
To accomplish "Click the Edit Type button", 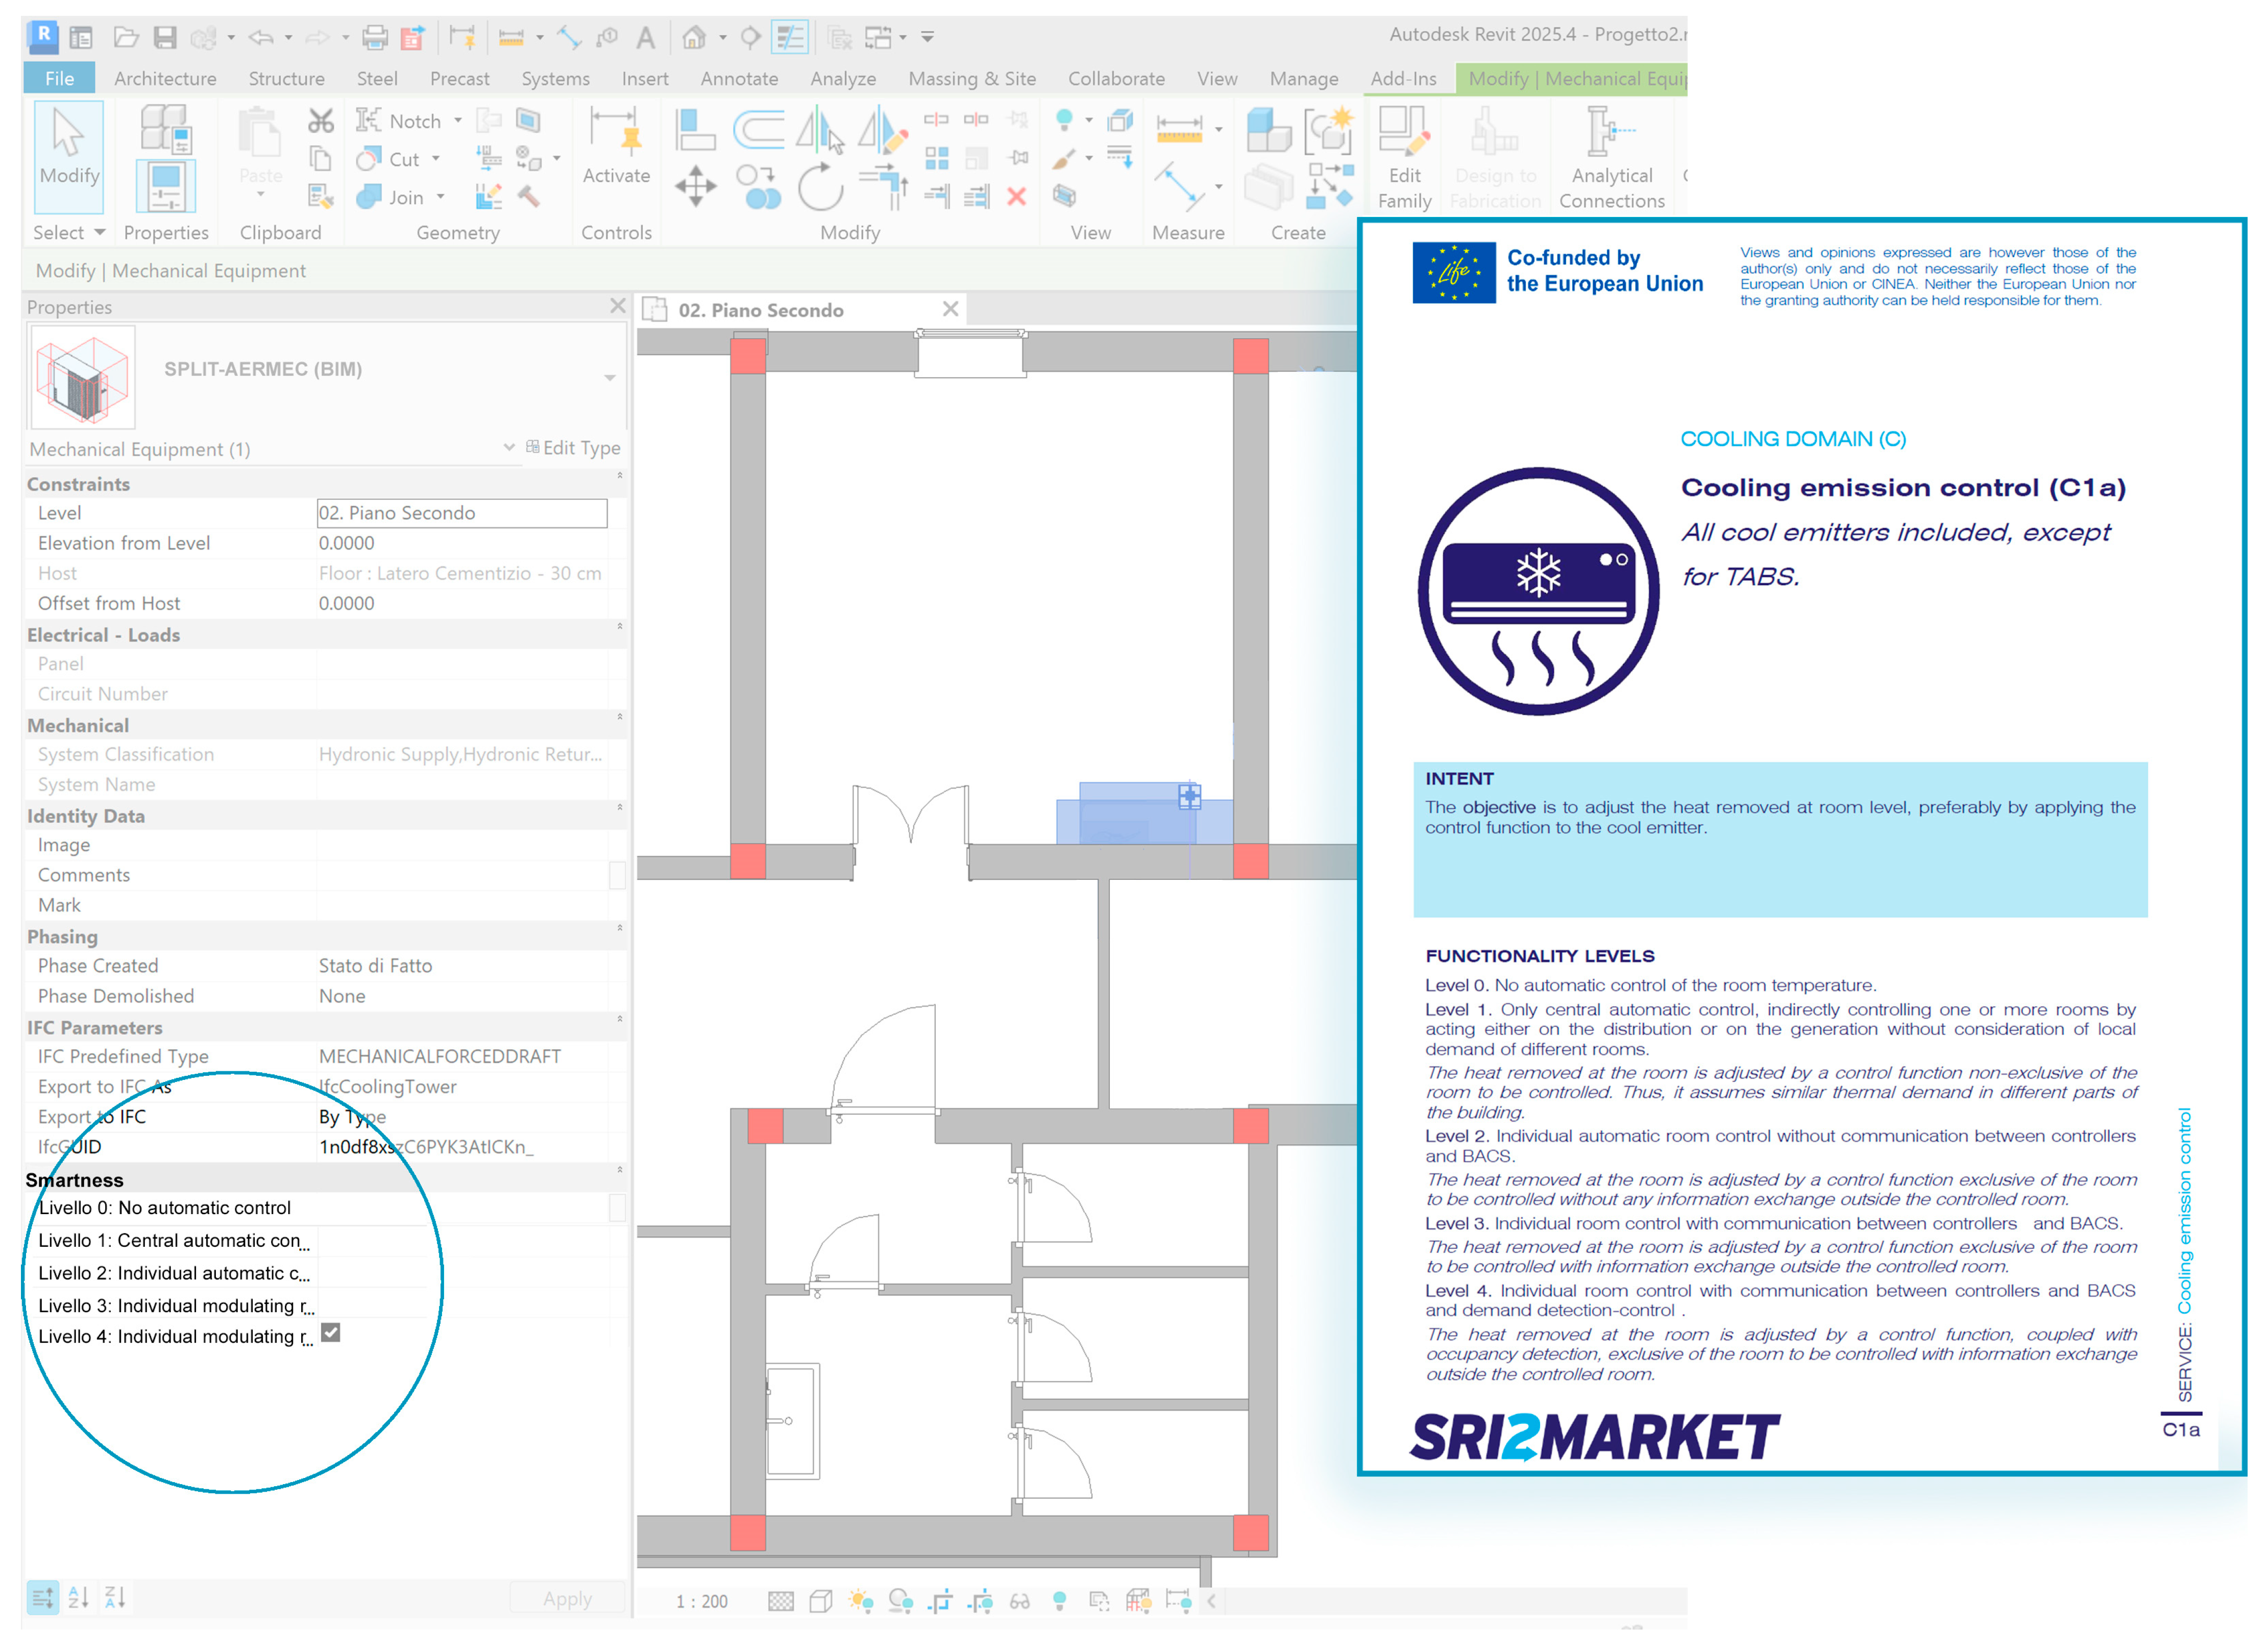I will [x=573, y=448].
